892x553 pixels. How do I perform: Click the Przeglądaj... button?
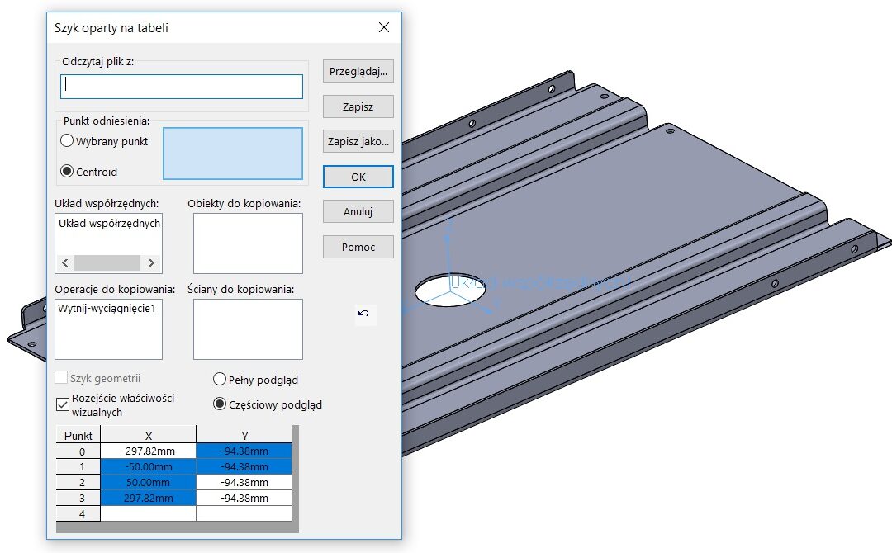click(x=358, y=71)
